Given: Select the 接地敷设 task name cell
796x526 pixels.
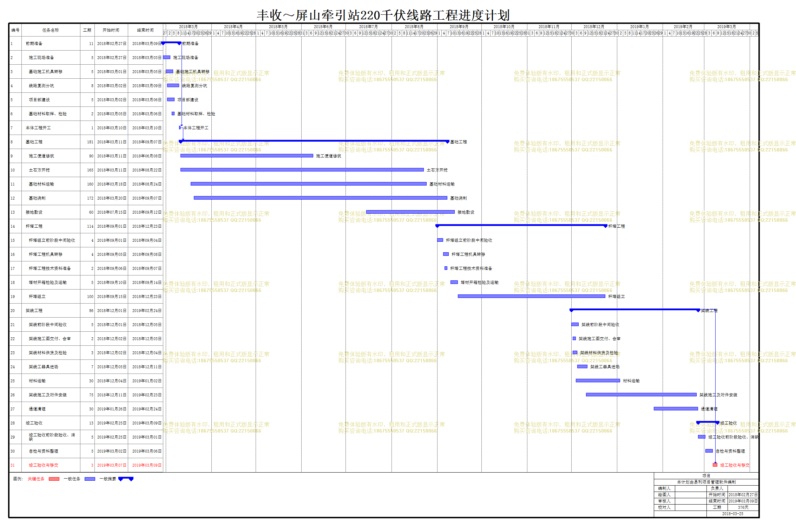Looking at the screenshot, I should [51, 212].
